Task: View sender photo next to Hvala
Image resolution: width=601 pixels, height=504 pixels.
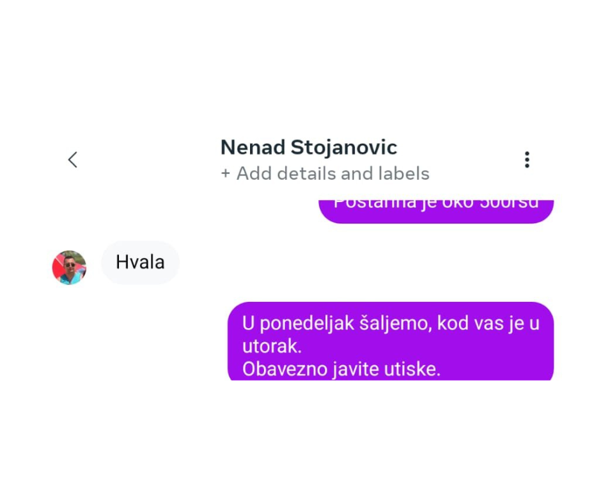Action: coord(70,267)
